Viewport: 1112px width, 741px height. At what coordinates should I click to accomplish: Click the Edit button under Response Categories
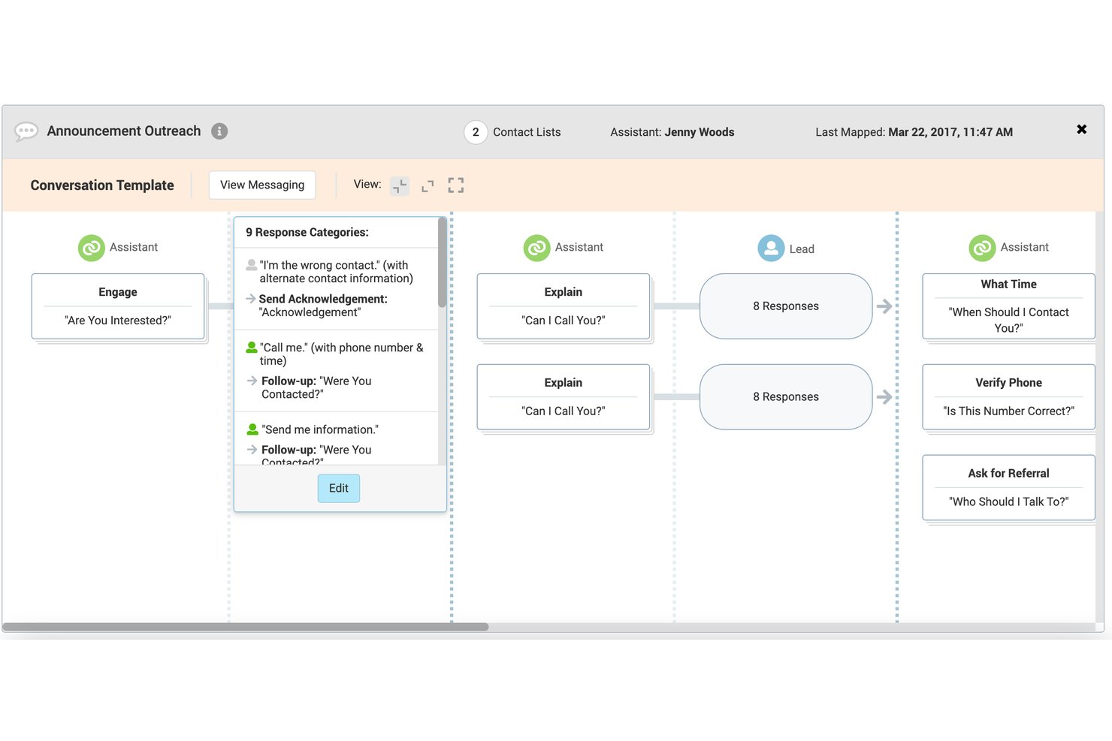[339, 489]
